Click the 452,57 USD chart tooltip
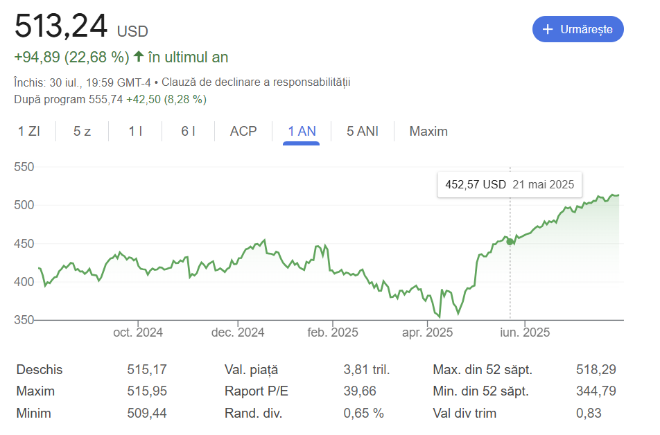660x435 pixels. (x=510, y=185)
